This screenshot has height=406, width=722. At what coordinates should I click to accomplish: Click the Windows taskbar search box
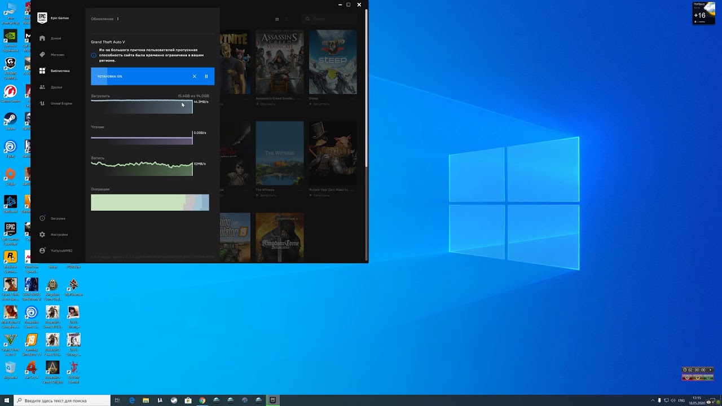click(x=62, y=400)
